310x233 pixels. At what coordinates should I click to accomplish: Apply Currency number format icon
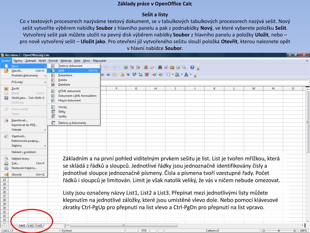(122, 75)
